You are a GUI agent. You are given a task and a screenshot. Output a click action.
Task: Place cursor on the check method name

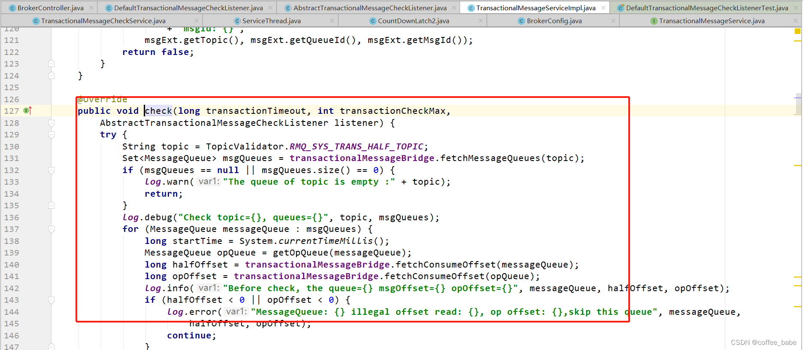point(158,111)
